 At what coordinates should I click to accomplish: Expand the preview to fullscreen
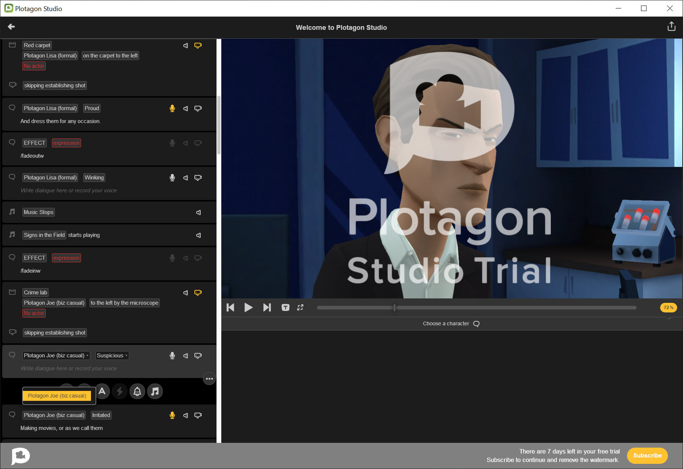point(300,307)
